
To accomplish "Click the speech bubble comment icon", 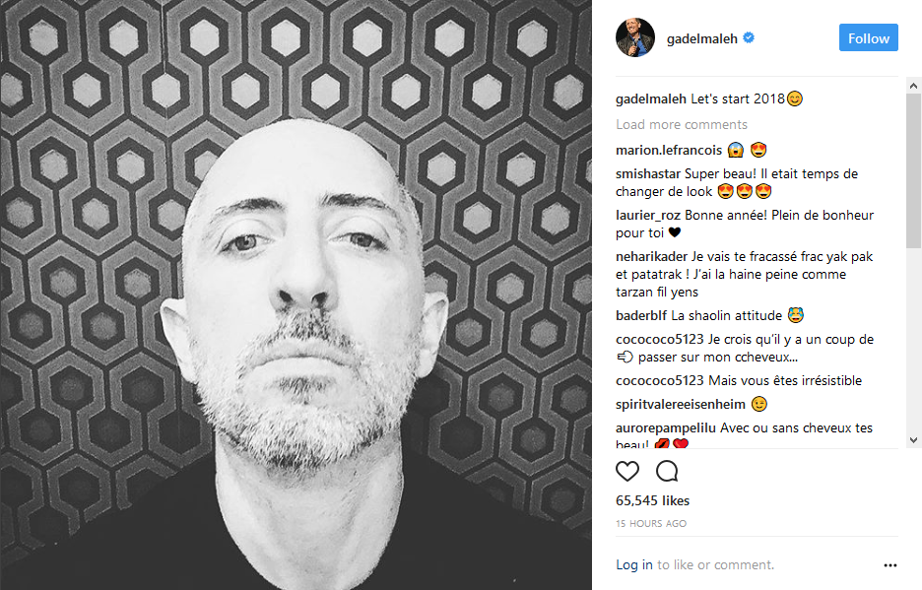I will tap(667, 471).
